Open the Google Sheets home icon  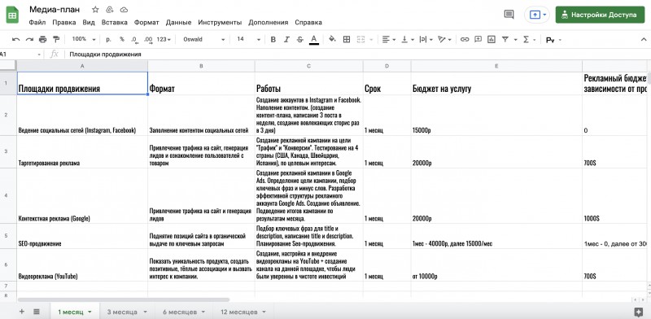point(12,15)
